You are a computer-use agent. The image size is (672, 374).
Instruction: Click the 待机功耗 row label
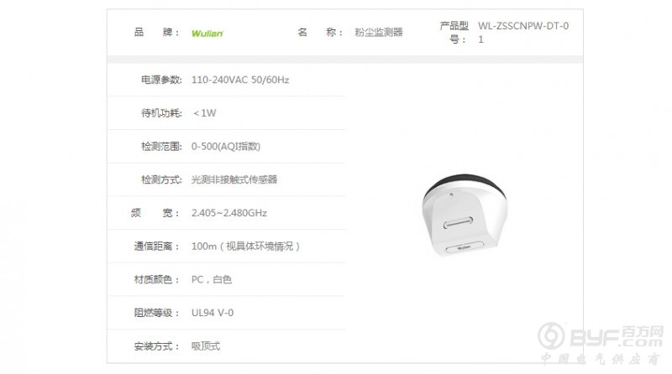click(161, 113)
